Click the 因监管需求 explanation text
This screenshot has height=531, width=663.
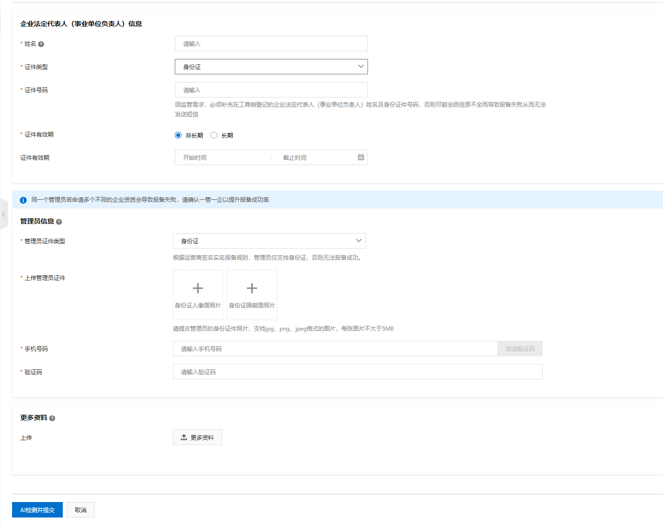coord(360,110)
